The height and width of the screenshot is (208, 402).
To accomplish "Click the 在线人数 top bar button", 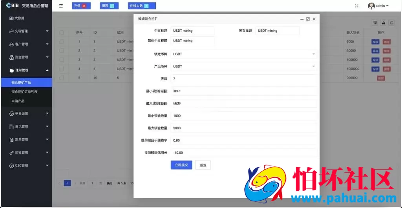I will pyautogui.click(x=142, y=6).
